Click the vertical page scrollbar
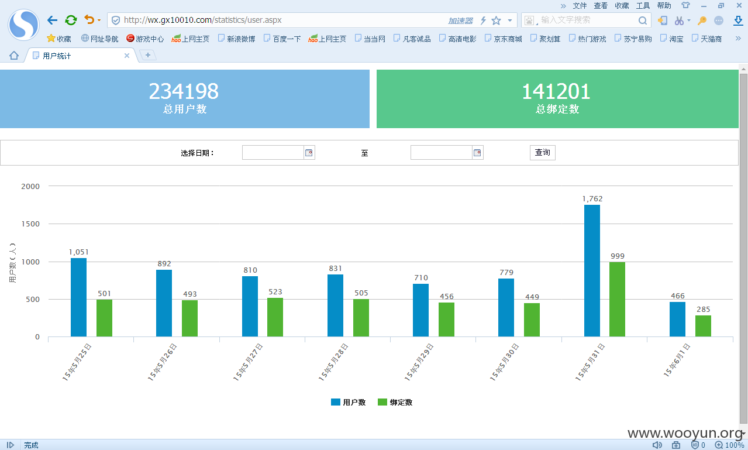 coord(743,249)
